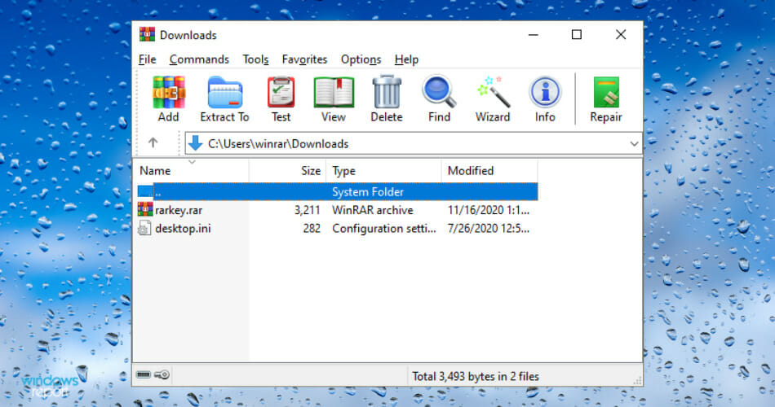Minimize the Downloads window
775x407 pixels.
(x=534, y=34)
